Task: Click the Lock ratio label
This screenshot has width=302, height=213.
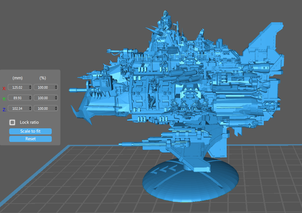Action: click(29, 122)
